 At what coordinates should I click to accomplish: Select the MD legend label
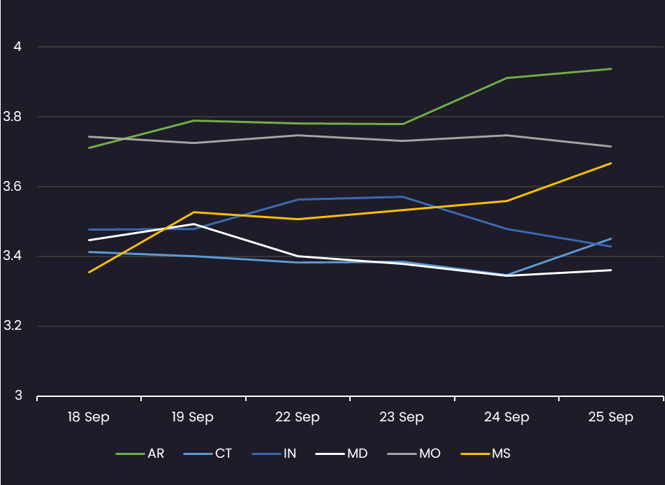tap(356, 454)
